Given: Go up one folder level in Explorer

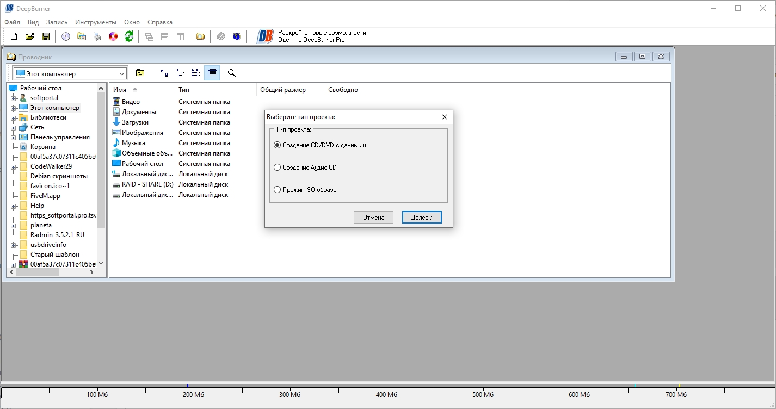Looking at the screenshot, I should point(140,73).
